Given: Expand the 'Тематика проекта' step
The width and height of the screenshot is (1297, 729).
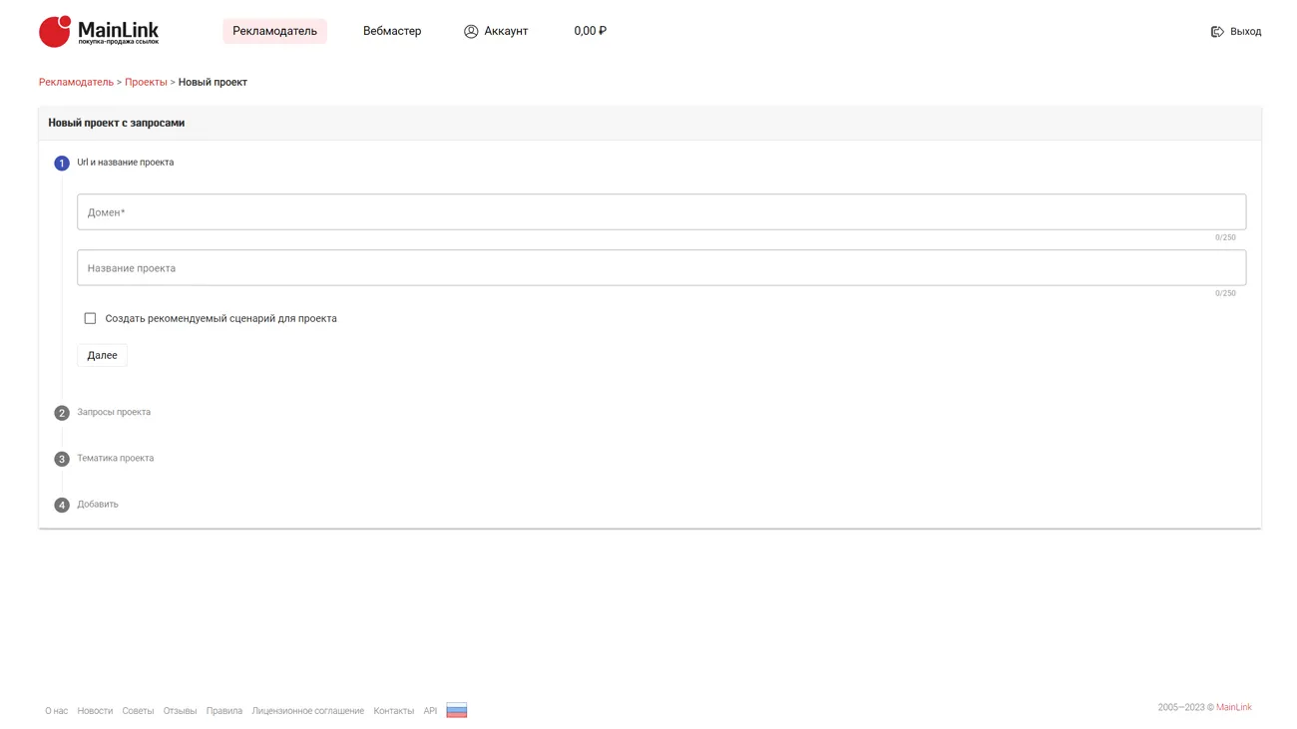Looking at the screenshot, I should 116,459.
